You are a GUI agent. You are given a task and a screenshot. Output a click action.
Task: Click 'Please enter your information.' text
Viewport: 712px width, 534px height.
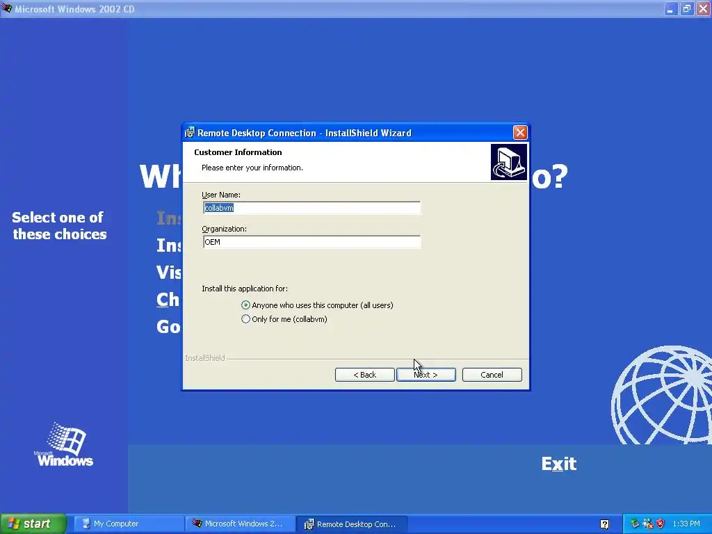coord(252,168)
